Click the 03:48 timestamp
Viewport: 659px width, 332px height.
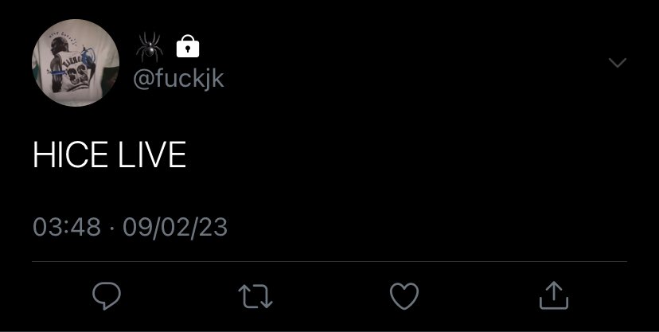click(x=67, y=227)
